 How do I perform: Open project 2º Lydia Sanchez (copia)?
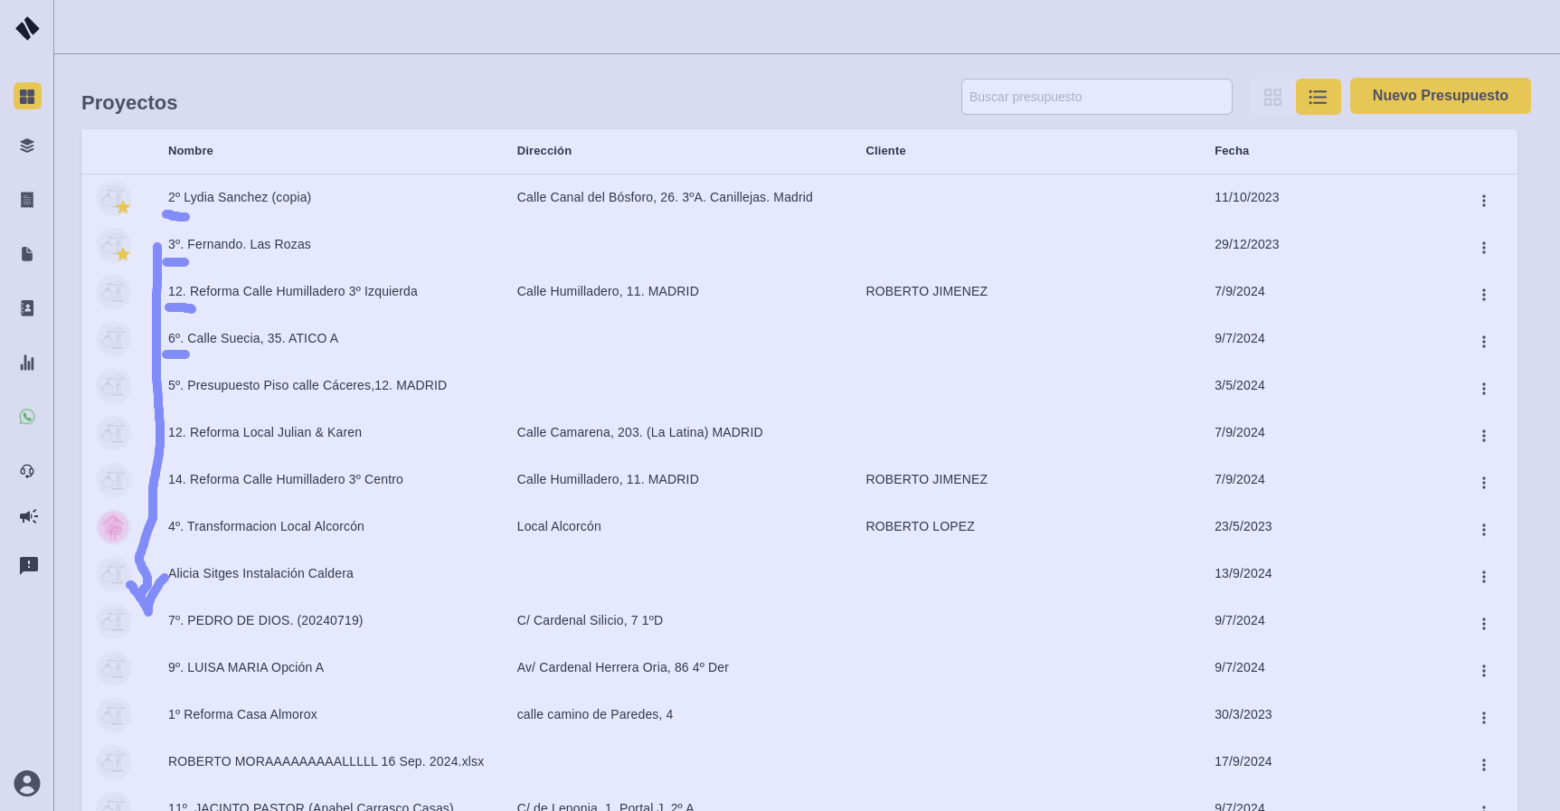click(240, 197)
